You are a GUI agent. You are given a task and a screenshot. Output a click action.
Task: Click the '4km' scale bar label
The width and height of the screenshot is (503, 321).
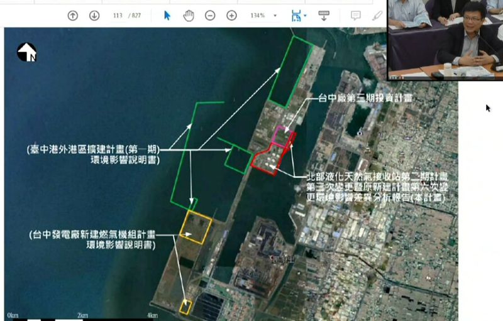coord(152,315)
